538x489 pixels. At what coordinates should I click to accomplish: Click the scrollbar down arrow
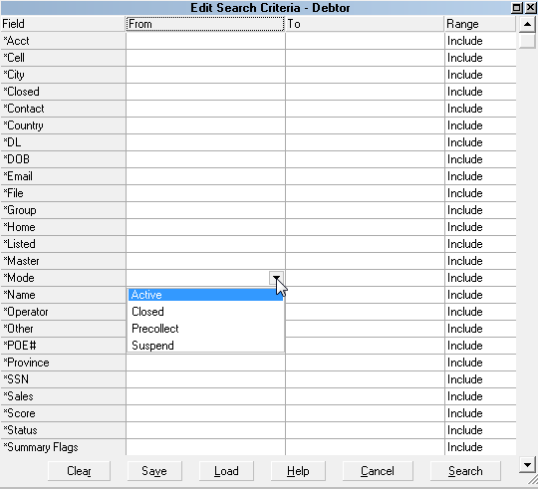[x=527, y=465]
